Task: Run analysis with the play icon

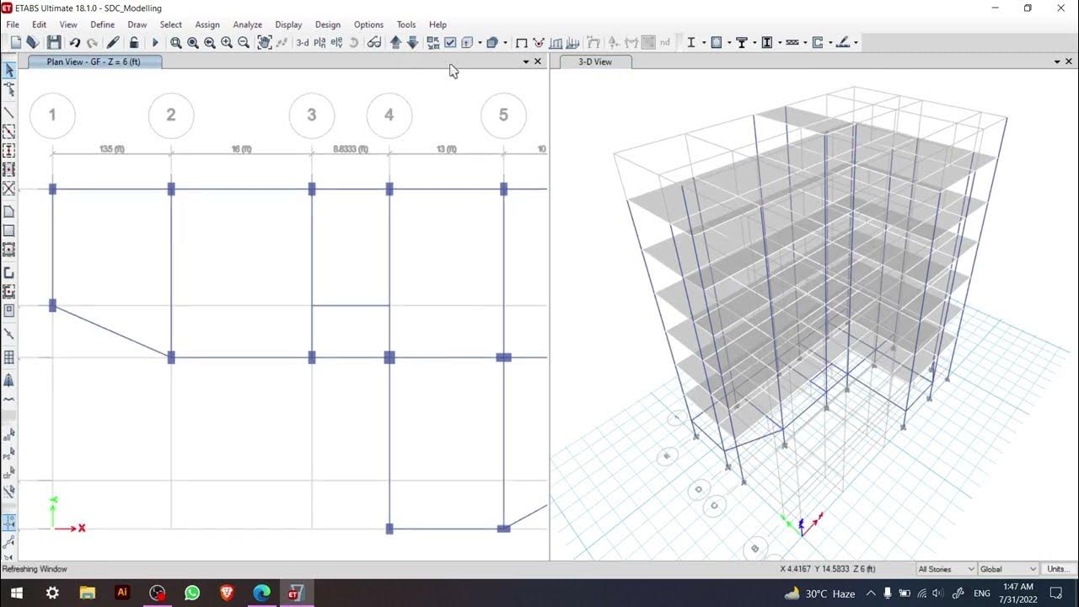Action: 154,42
